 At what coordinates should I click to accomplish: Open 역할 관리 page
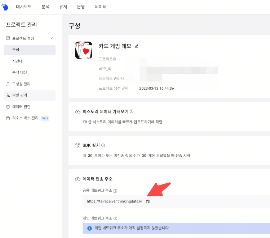point(19,95)
